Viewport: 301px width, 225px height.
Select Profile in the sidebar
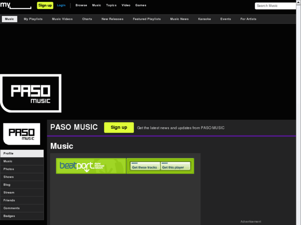[x=22, y=154]
